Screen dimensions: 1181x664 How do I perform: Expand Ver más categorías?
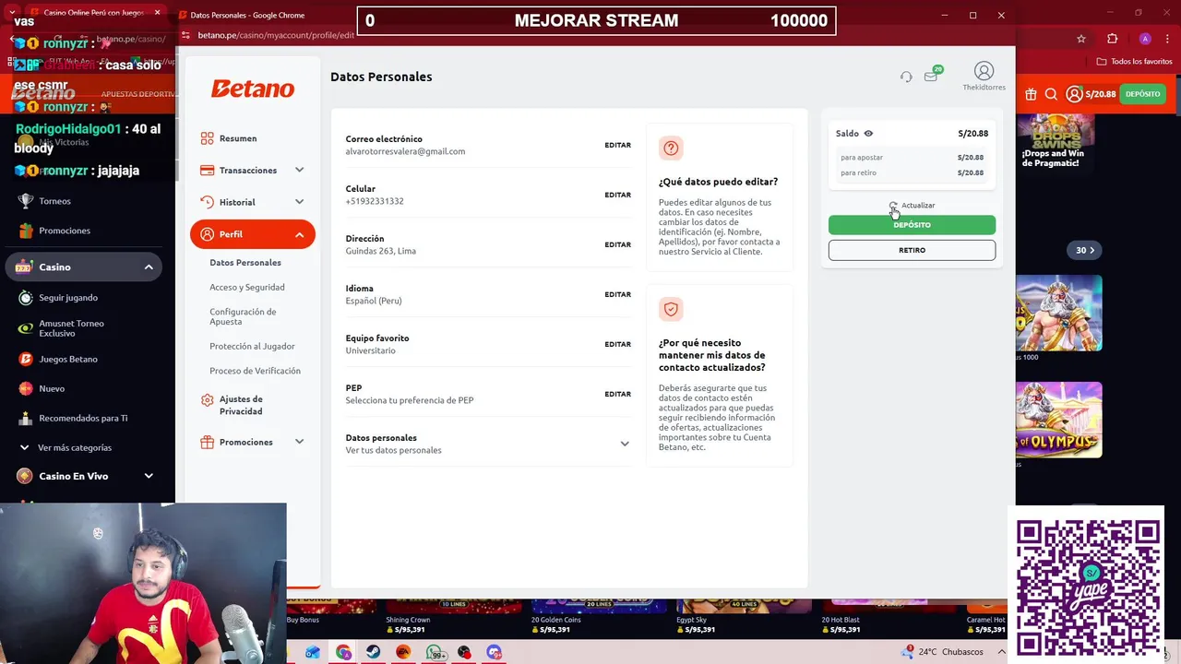(x=74, y=447)
